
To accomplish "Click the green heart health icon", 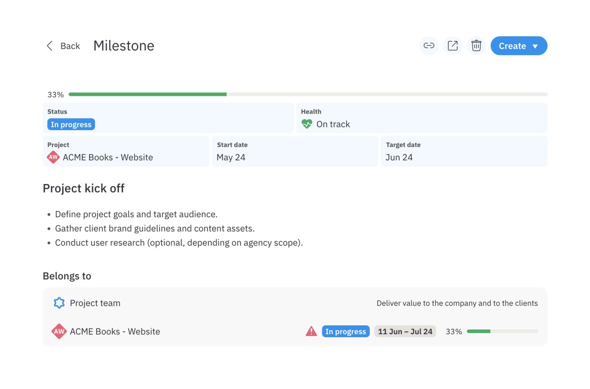I will [307, 124].
